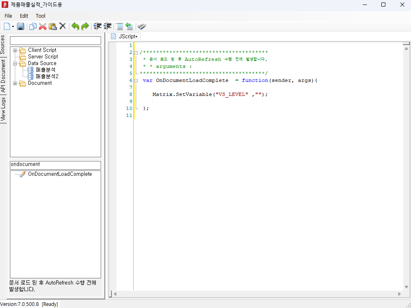This screenshot has width=411, height=308.
Task: Select the Client Script folder
Action: [42, 50]
